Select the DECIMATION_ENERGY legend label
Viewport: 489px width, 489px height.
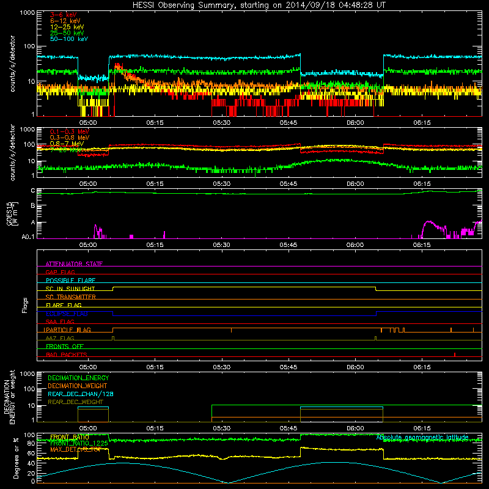click(78, 378)
